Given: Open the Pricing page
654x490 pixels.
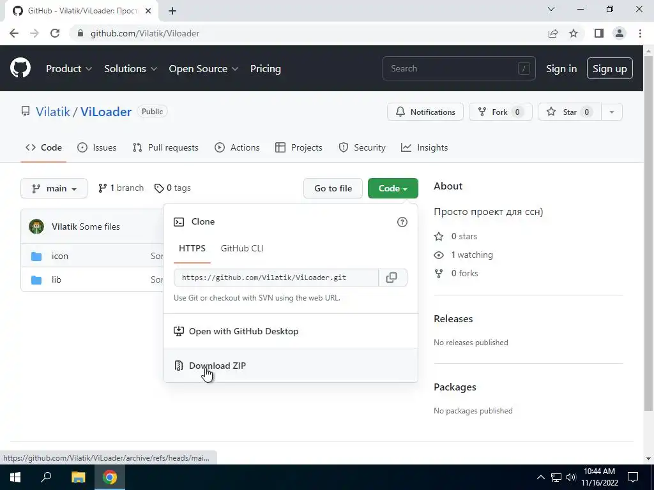Looking at the screenshot, I should point(266,69).
